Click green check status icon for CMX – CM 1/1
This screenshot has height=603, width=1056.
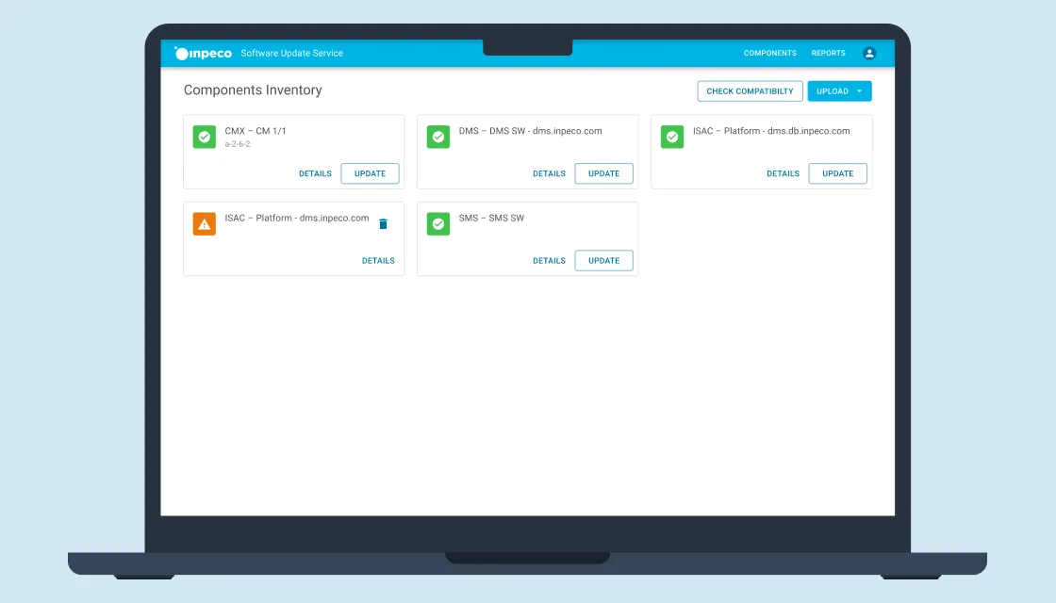pos(204,137)
